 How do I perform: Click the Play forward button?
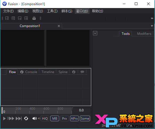pyautogui.click(x=4, y=119)
